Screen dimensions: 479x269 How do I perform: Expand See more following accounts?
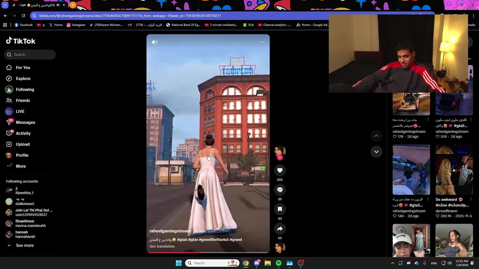pyautogui.click(x=25, y=245)
